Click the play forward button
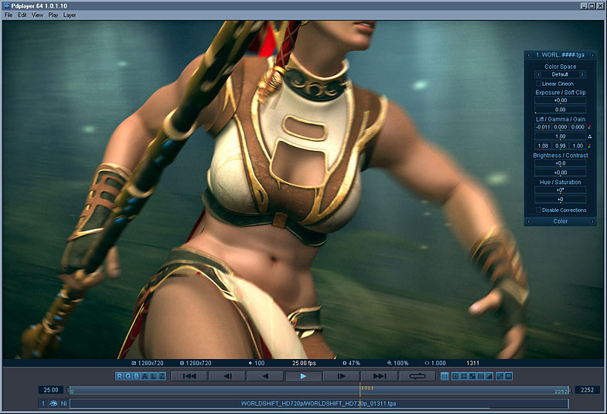The width and height of the screenshot is (607, 414). pyautogui.click(x=303, y=376)
